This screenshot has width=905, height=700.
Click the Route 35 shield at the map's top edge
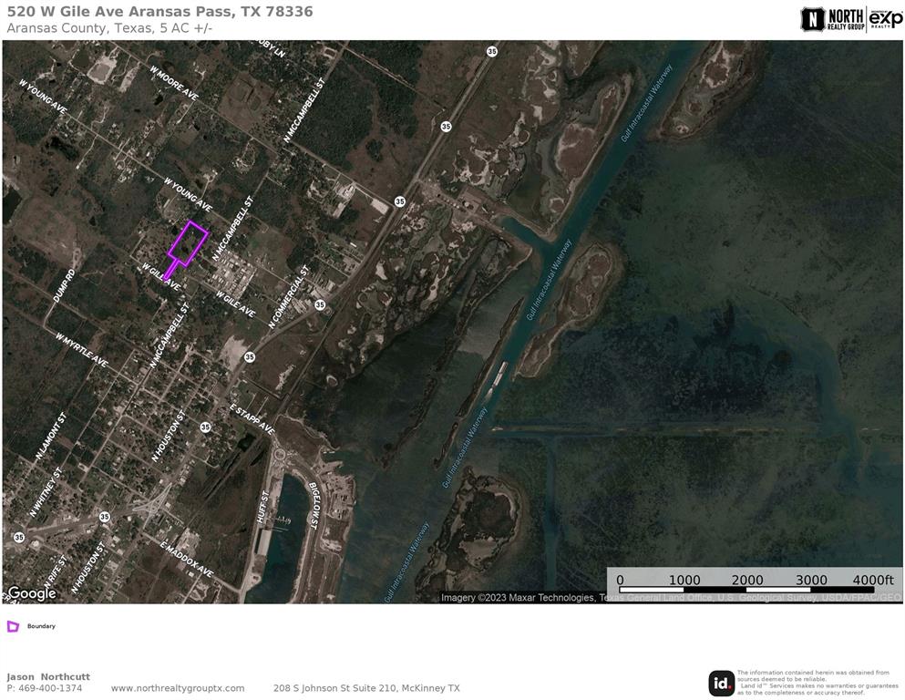[x=491, y=52]
